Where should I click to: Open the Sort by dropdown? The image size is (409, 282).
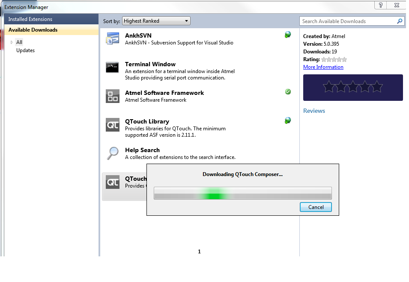(x=156, y=21)
